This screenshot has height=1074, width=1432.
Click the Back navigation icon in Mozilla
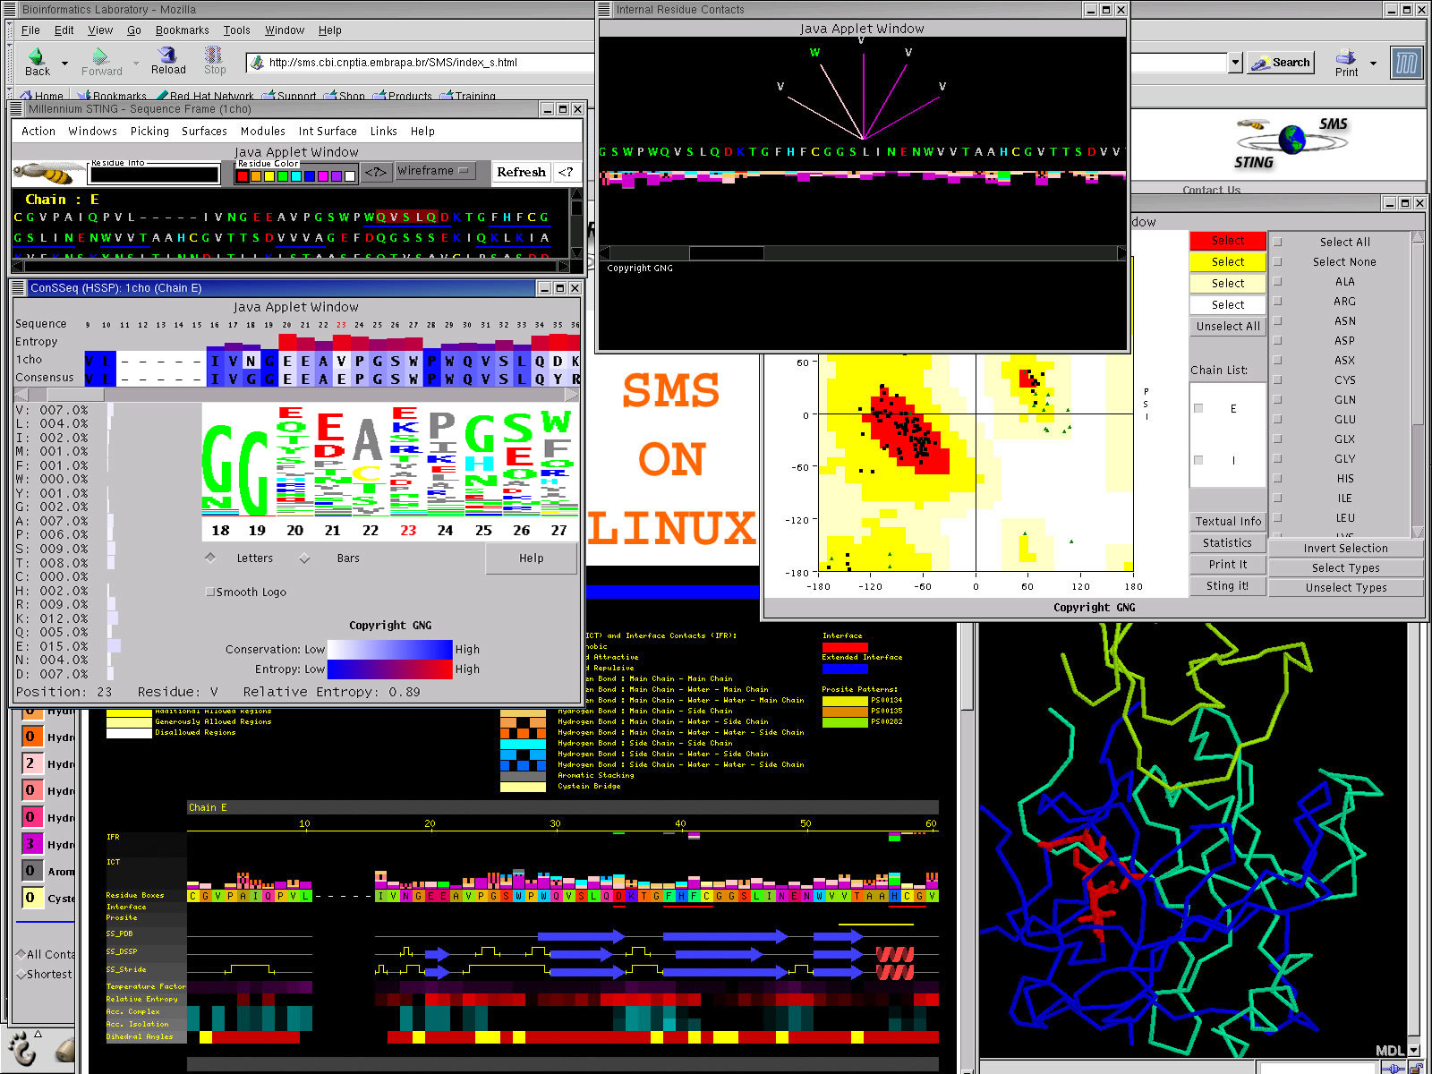36,55
